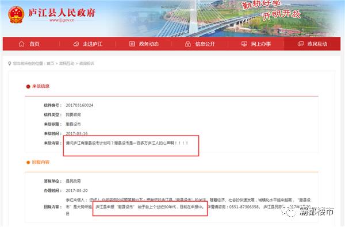
Task: Open the 庐江县人民政府 site title
Action: pyautogui.click(x=62, y=13)
